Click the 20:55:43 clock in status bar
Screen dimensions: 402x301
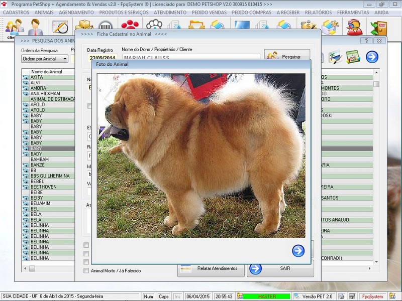click(x=224, y=296)
